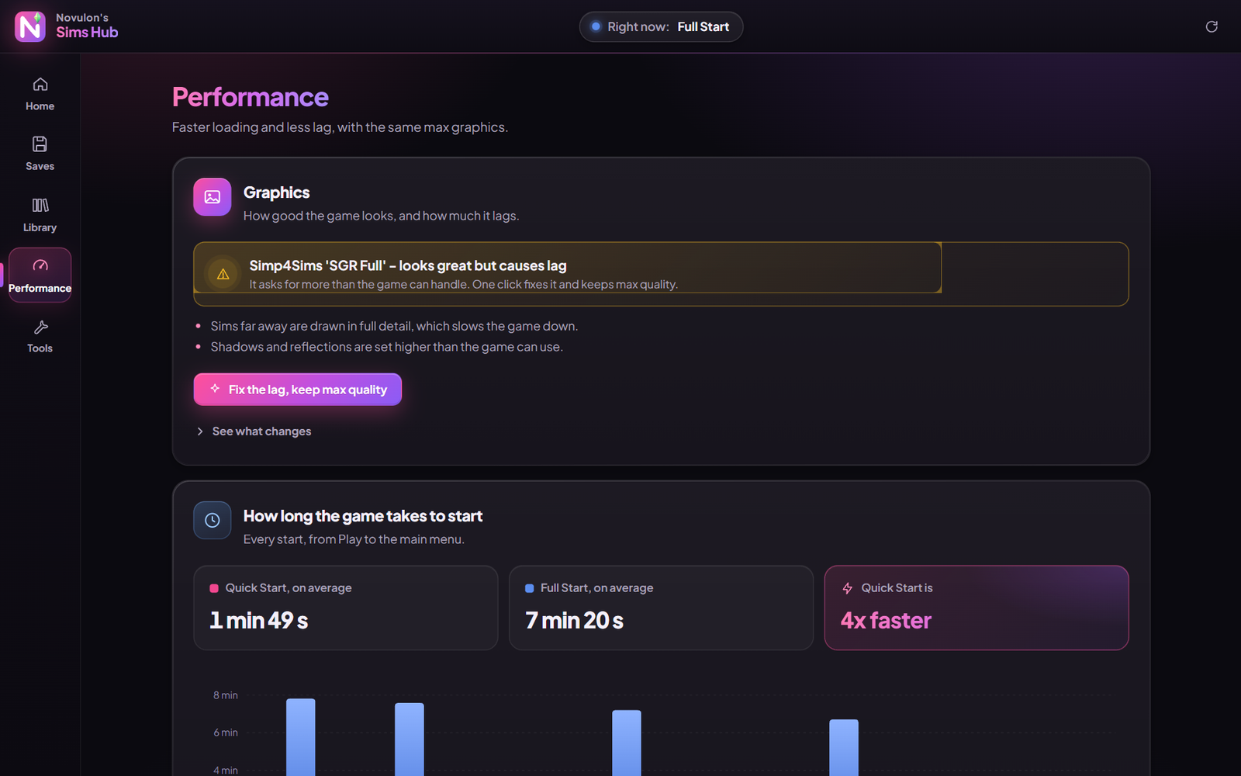Screen dimensions: 1241x776
Task: Click the 'Right now: Full Start' status pill
Action: (x=661, y=26)
